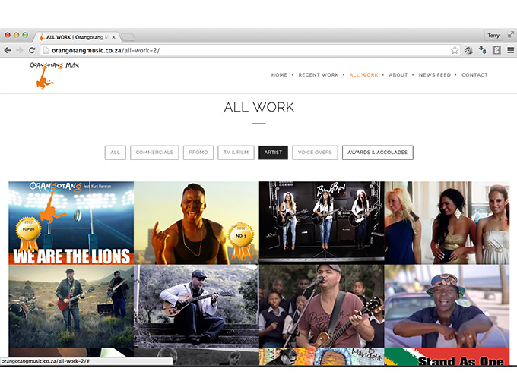Image resolution: width=517 pixels, height=387 pixels.
Task: Open the guitarist with school children thumbnail
Action: [x=322, y=306]
